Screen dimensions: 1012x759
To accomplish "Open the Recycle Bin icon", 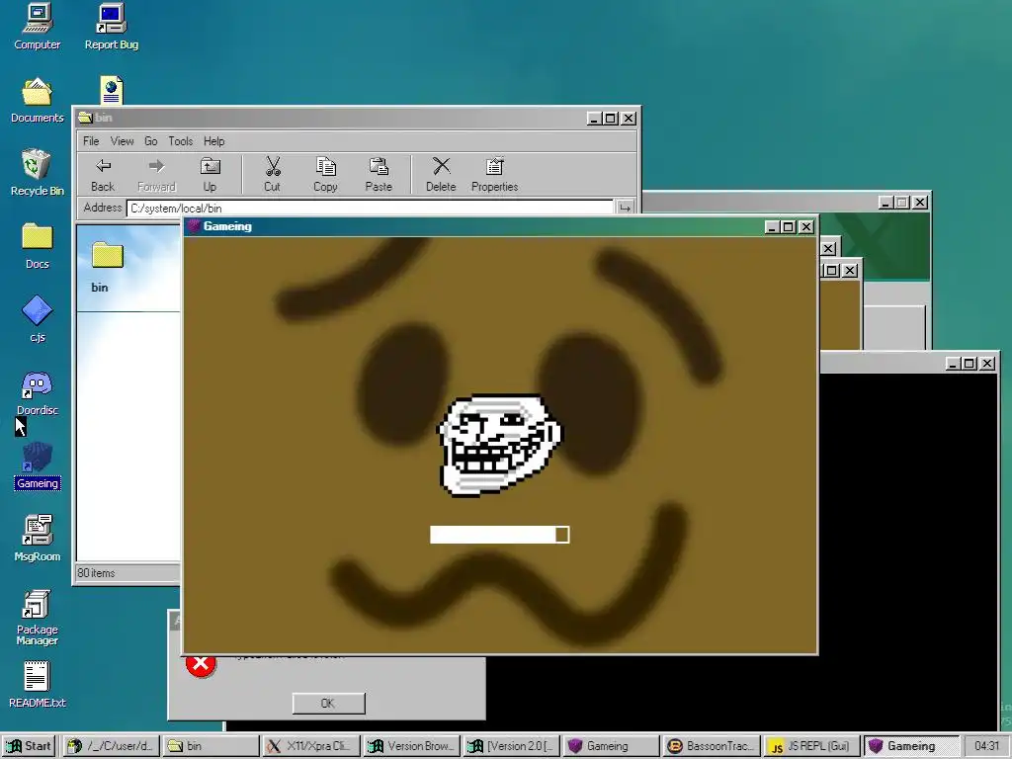I will pyautogui.click(x=37, y=172).
